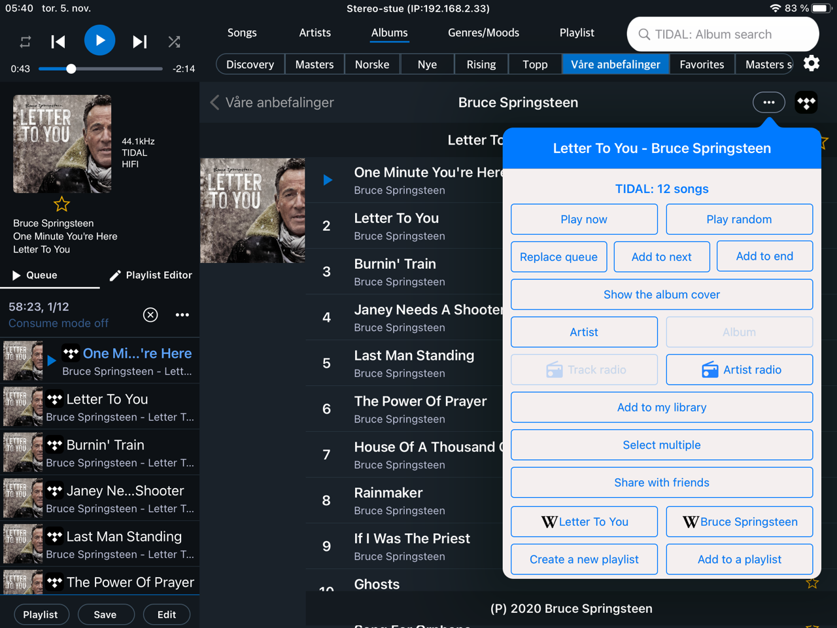
Task: Select the Discovery category
Action: [x=250, y=64]
